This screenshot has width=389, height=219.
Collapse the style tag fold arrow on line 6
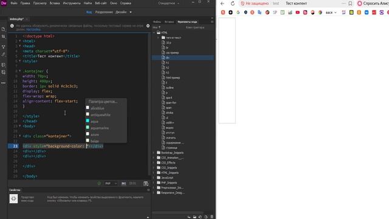click(x=20, y=61)
